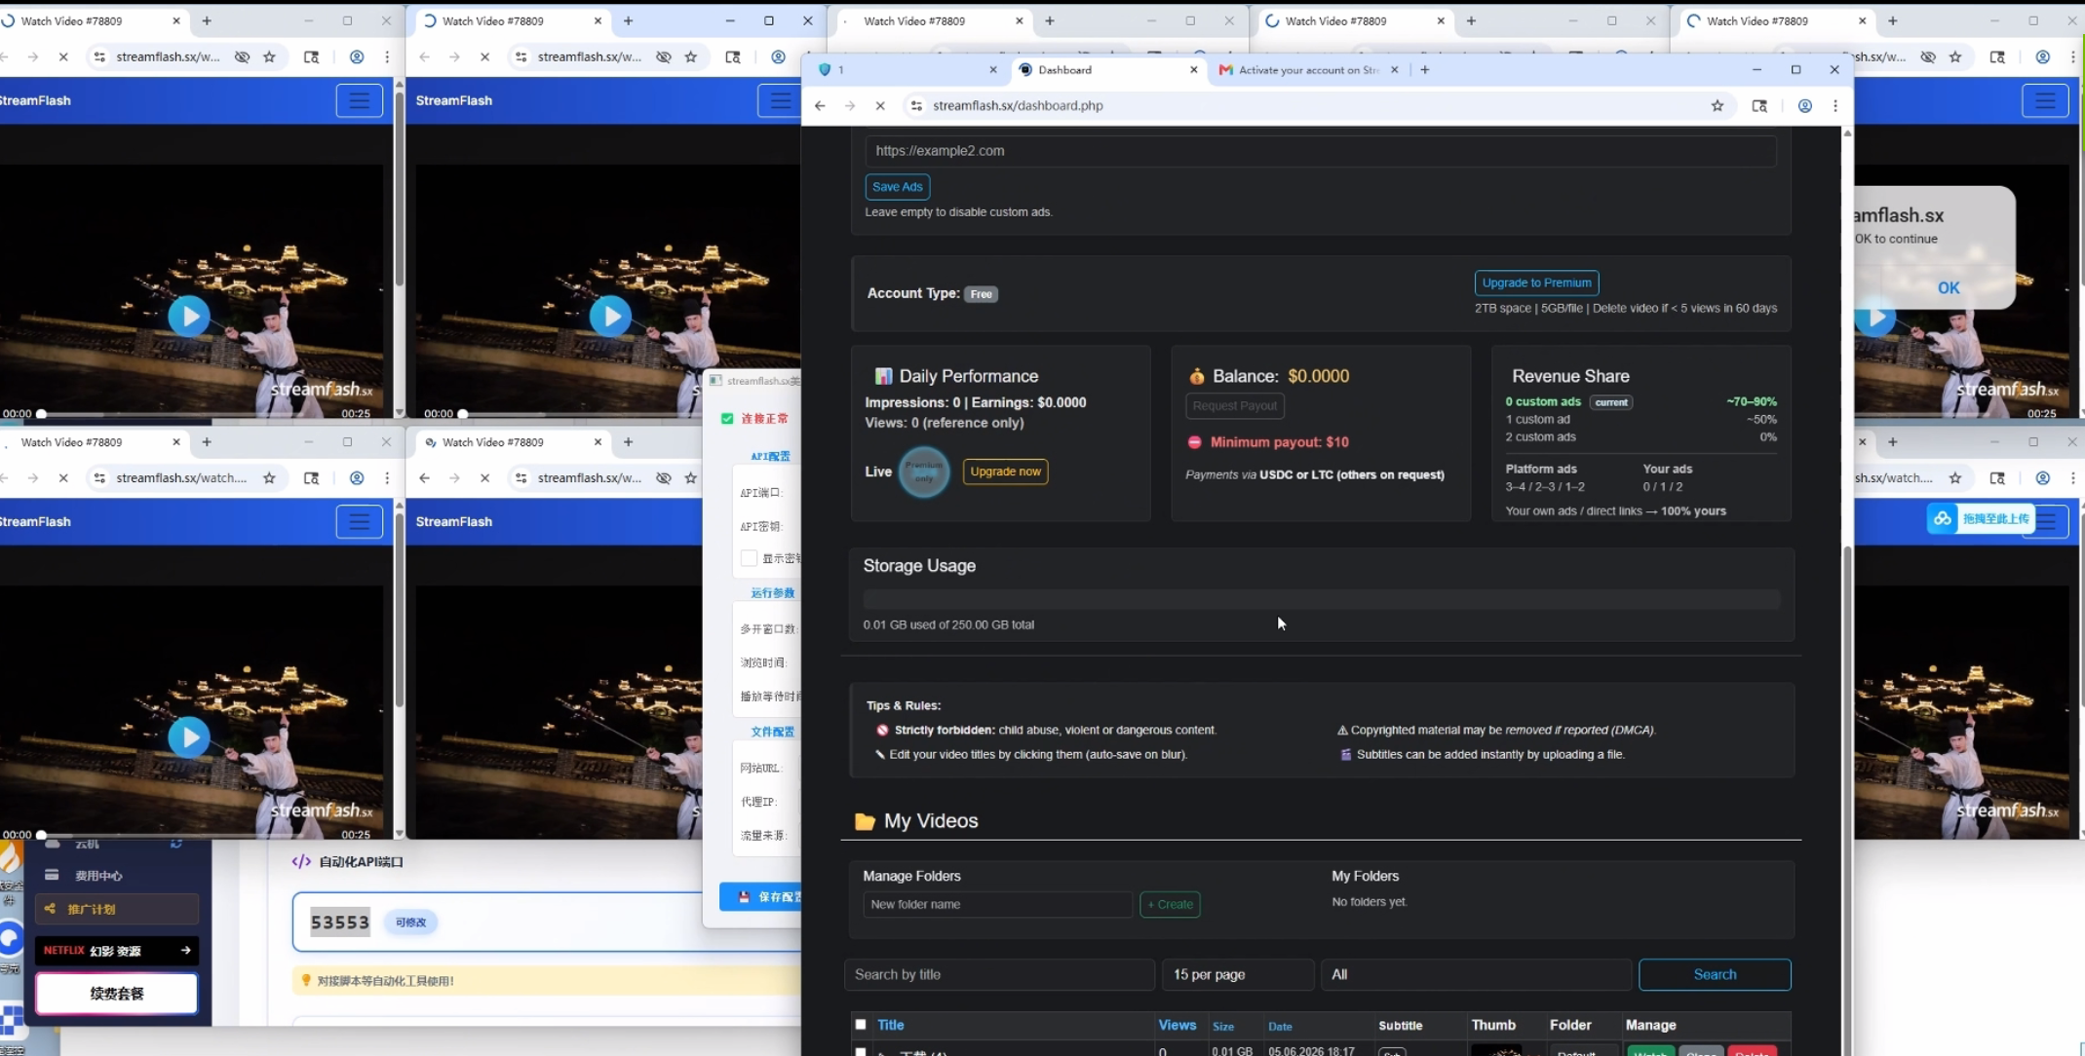Click Upgrade to Premium

(1536, 283)
